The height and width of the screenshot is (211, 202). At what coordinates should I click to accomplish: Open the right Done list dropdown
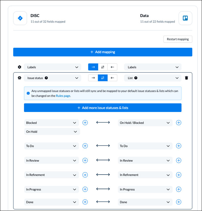145,202
